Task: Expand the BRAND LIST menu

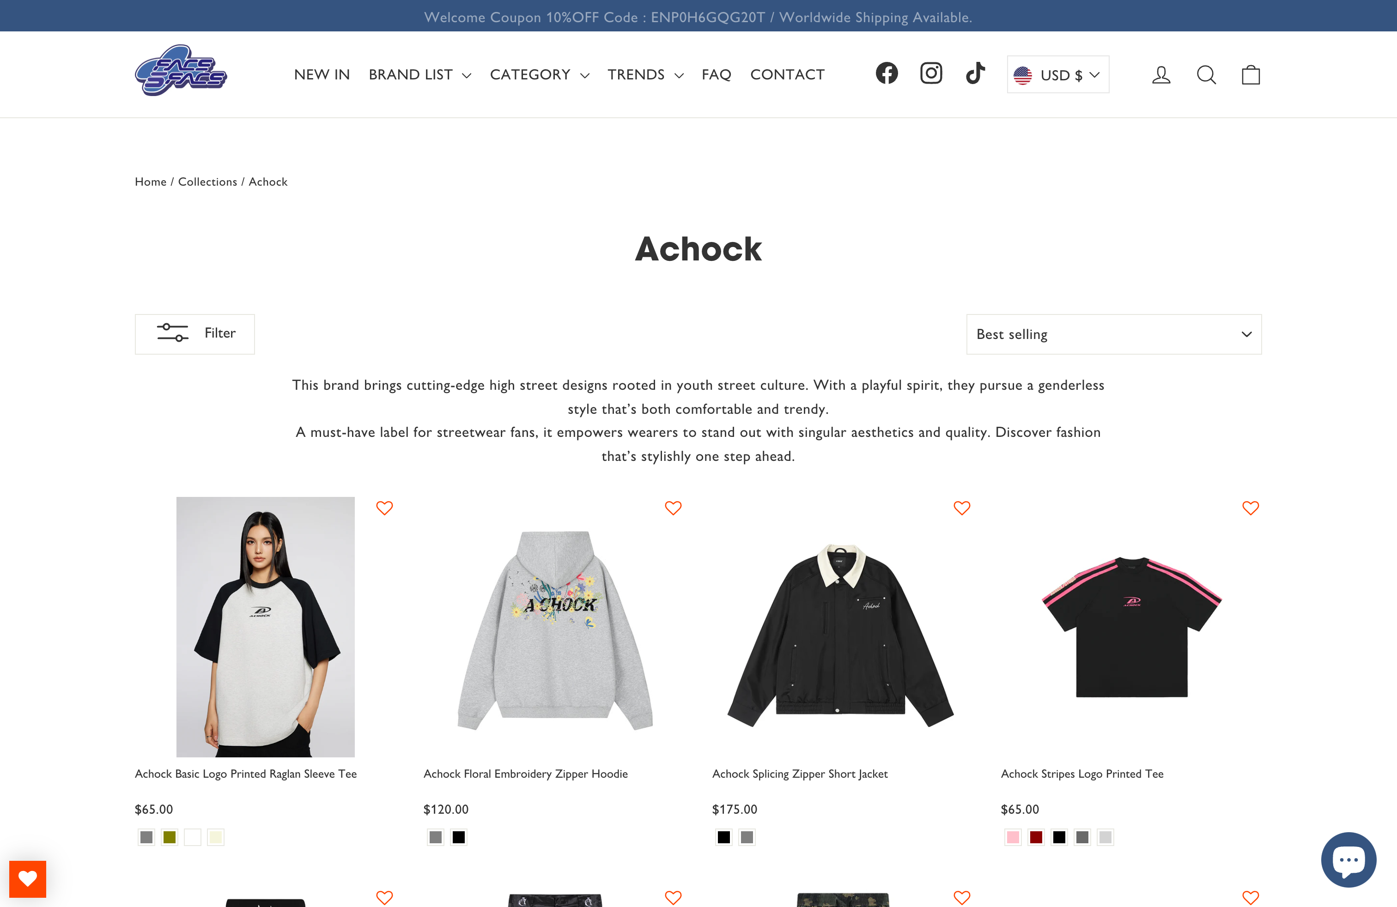Action: point(419,74)
